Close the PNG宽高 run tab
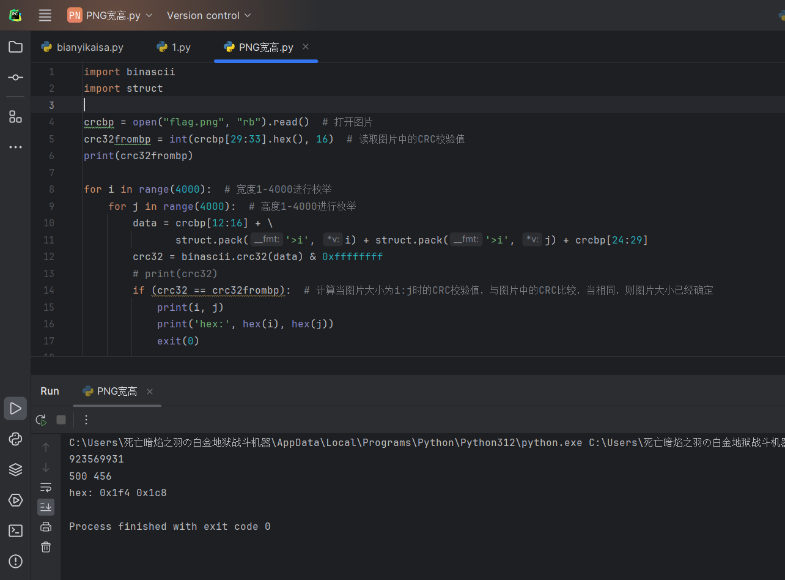The image size is (785, 580). tap(150, 392)
